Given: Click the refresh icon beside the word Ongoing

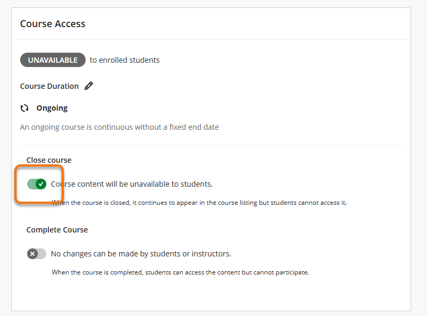Looking at the screenshot, I should click(x=25, y=107).
